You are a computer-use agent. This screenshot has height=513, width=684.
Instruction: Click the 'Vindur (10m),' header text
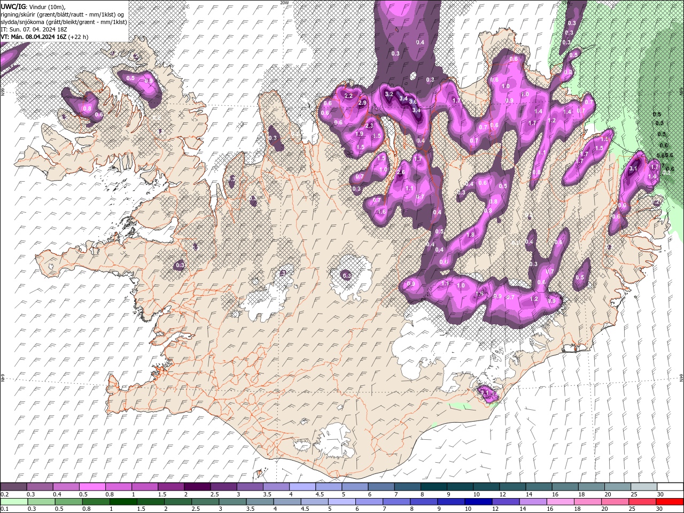tap(46, 6)
